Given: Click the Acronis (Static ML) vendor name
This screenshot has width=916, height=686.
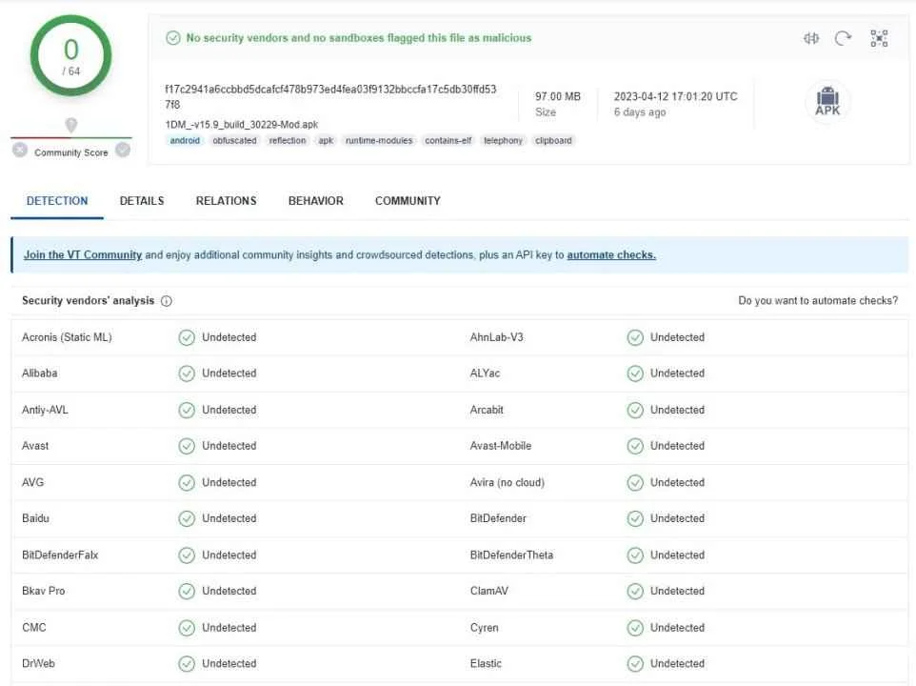Looking at the screenshot, I should tap(67, 337).
